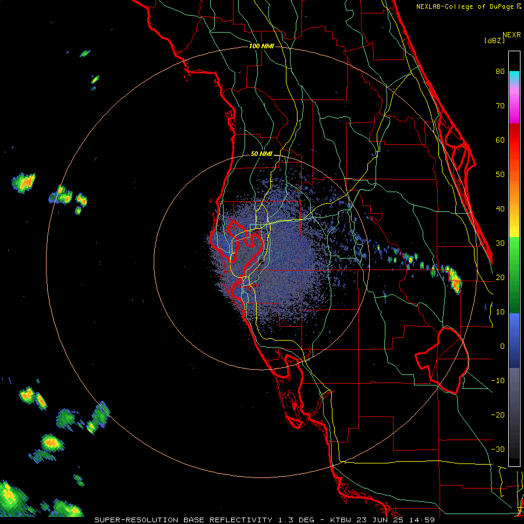
Task: Select the -10 value on the dBZ scale
Action: tap(498, 380)
